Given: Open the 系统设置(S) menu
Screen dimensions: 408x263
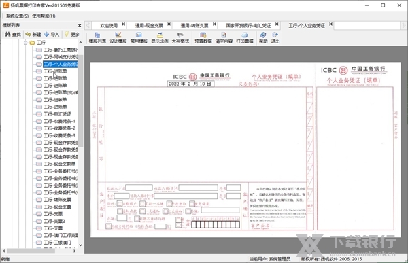Looking at the screenshot, I should (x=17, y=16).
